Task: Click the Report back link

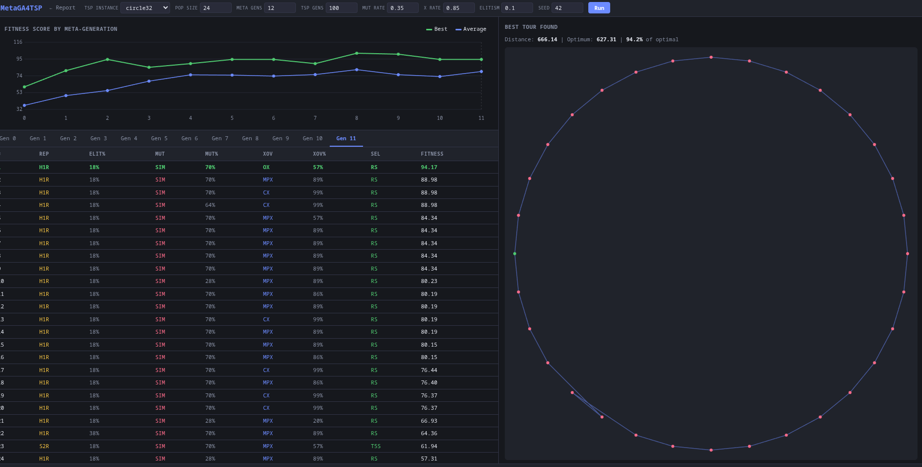Action: tap(63, 8)
